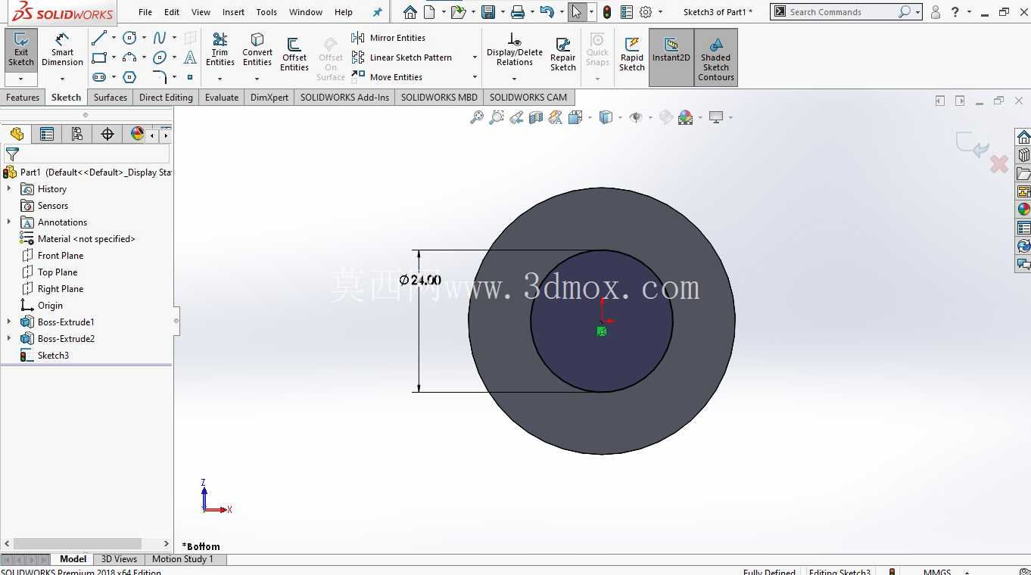Expand the History tree node

pos(9,188)
